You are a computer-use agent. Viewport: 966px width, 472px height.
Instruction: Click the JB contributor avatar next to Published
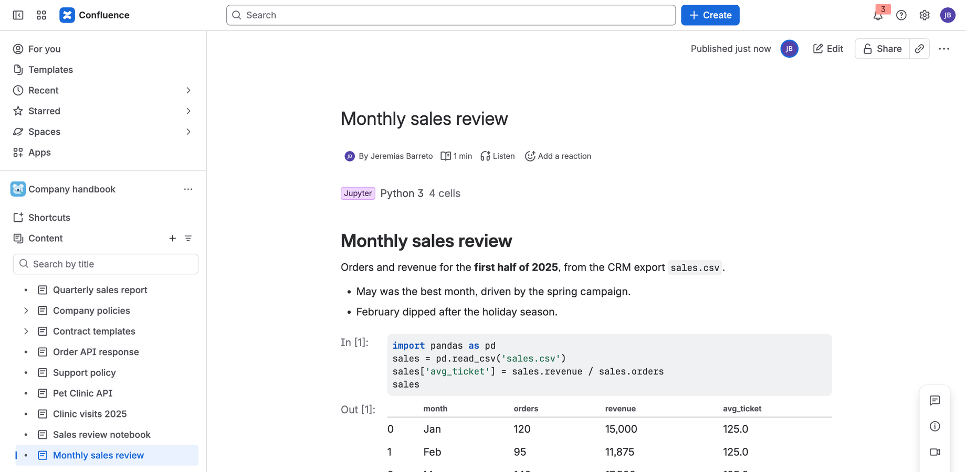click(x=789, y=49)
